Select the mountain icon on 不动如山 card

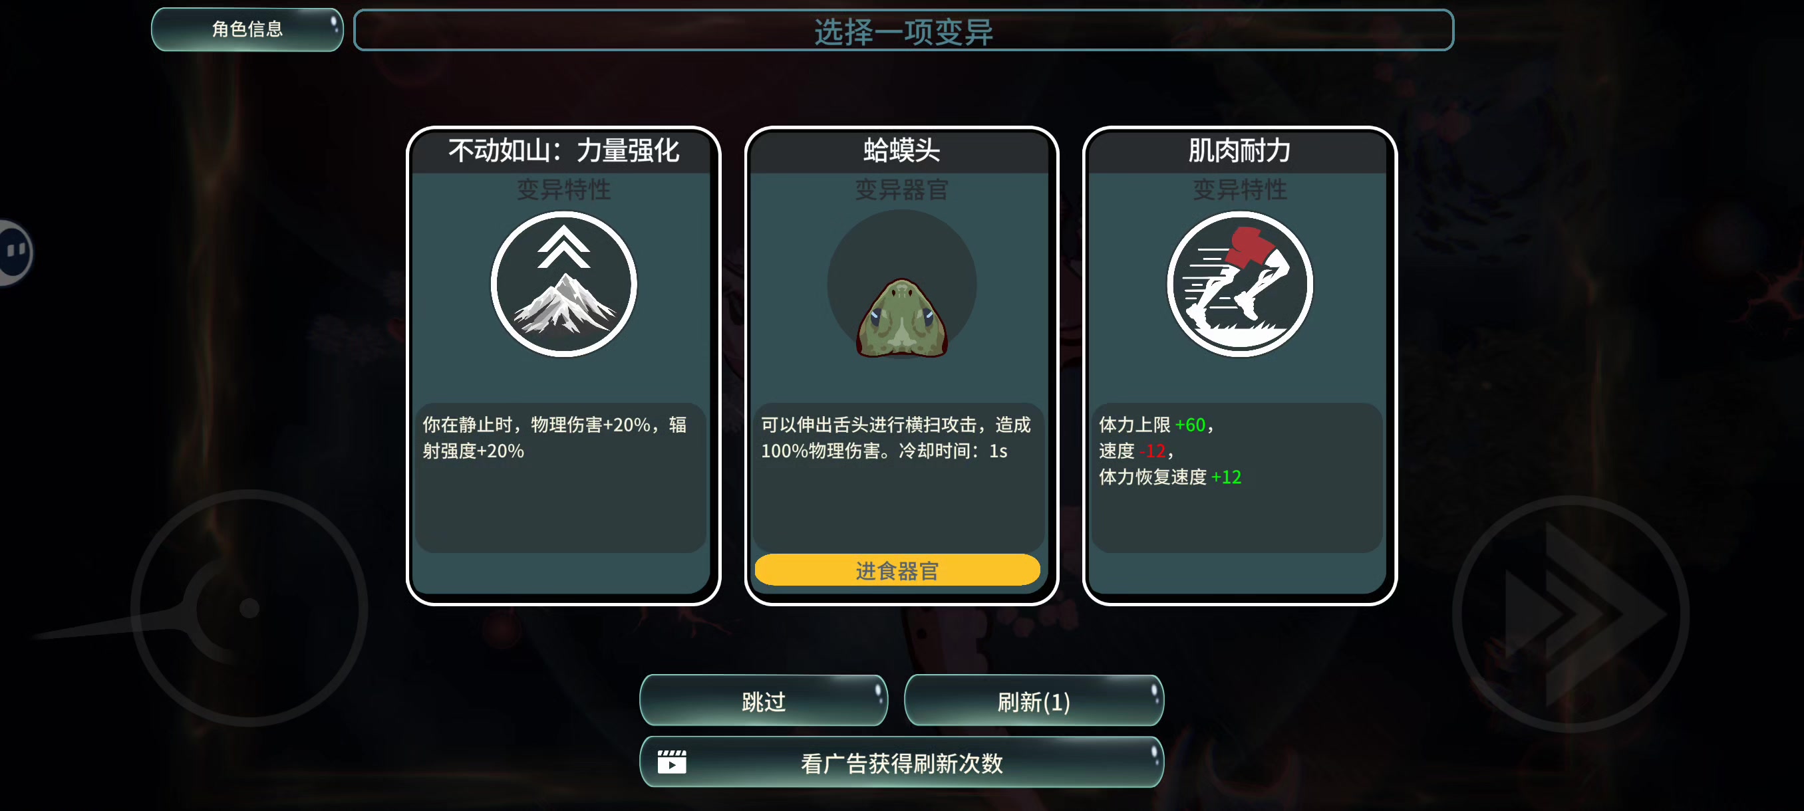coord(564,284)
